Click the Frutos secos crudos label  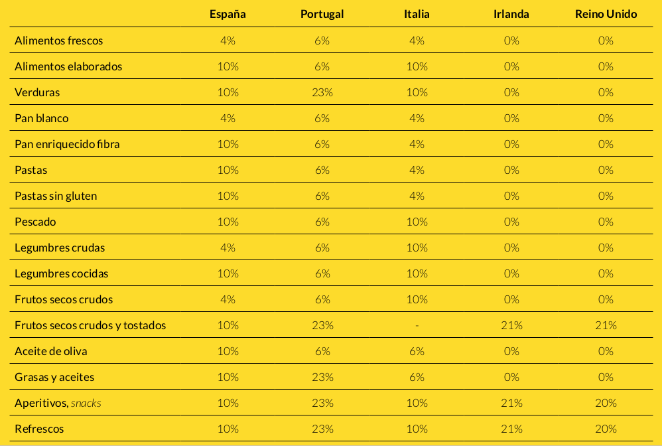64,299
